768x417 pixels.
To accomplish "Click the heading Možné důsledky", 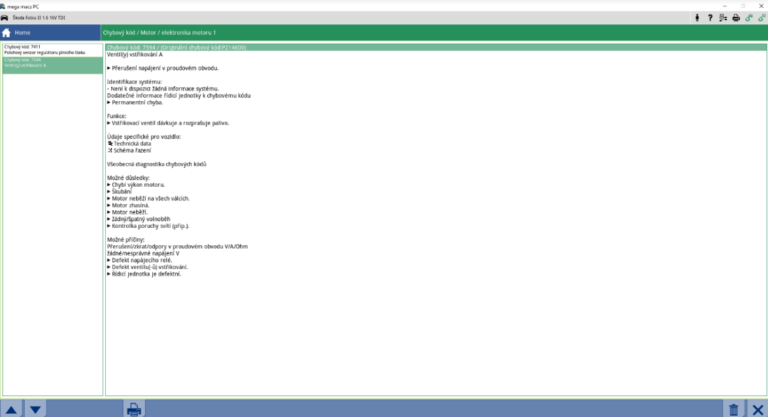I will [x=128, y=178].
